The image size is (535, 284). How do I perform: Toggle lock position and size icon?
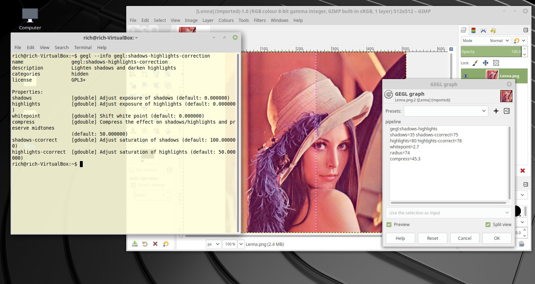[485, 63]
